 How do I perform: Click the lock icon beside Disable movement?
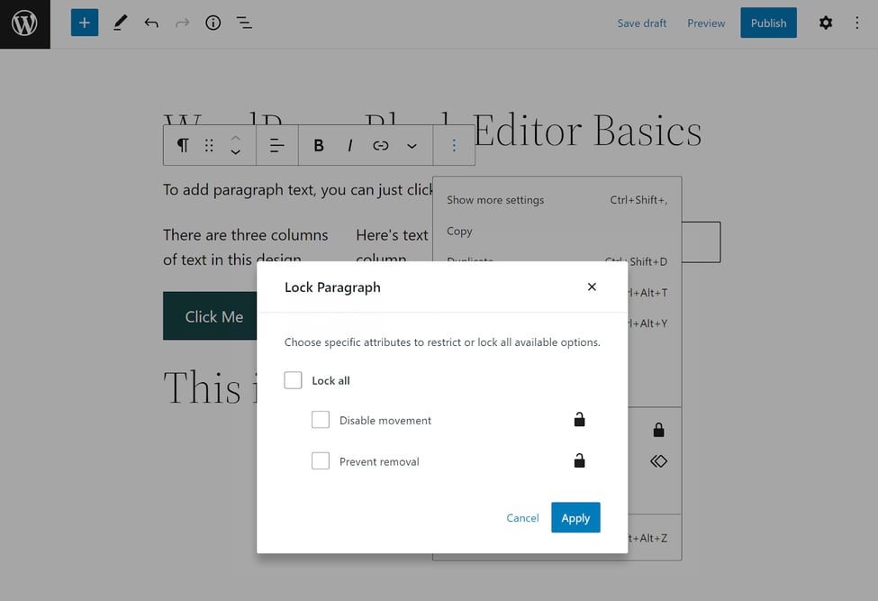pyautogui.click(x=580, y=420)
